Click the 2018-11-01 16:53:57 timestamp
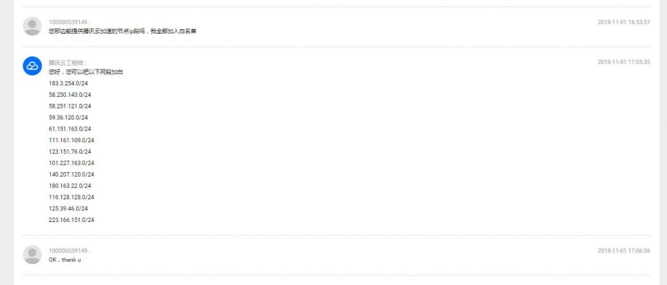This screenshot has height=285, width=667. tap(623, 22)
